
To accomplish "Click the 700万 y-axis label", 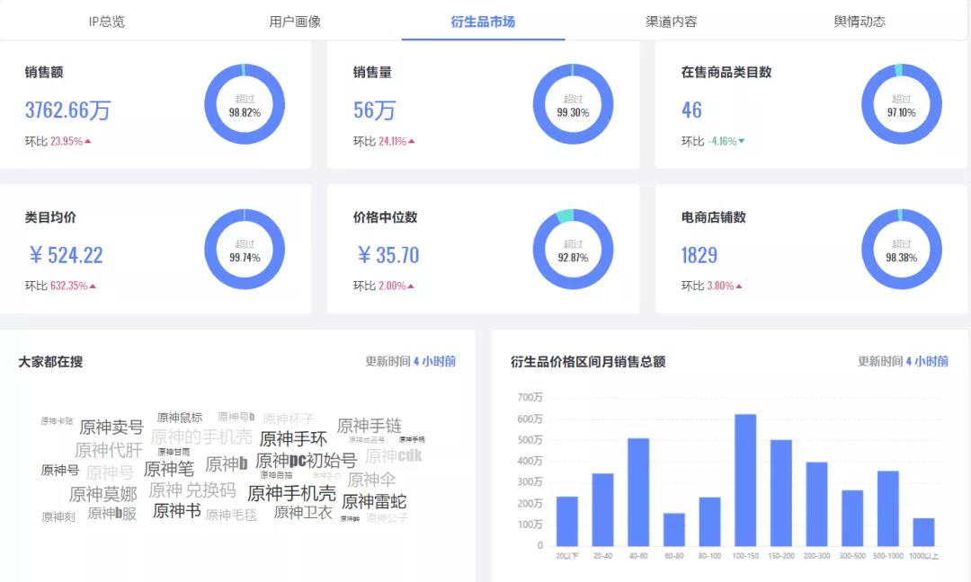I will pos(530,397).
